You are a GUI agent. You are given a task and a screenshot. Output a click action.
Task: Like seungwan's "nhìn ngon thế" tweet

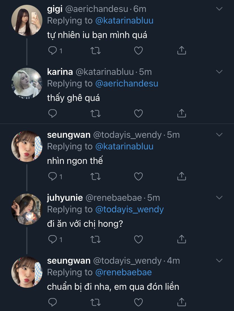(x=138, y=177)
